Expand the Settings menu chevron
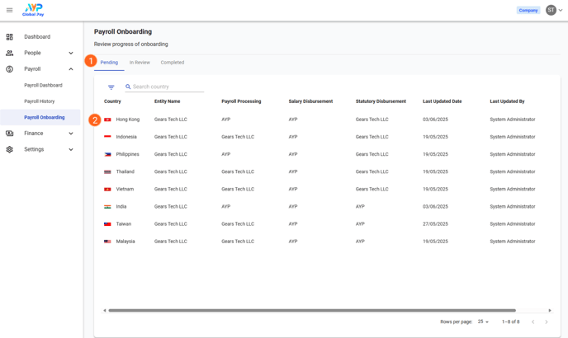The image size is (568, 338). coord(71,149)
